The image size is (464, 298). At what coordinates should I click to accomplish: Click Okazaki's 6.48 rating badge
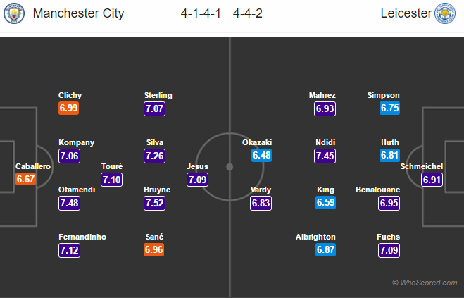click(x=260, y=155)
